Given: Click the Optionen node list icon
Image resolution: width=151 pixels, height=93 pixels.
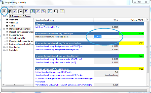Looking at the screenshot, I should 7,23.
